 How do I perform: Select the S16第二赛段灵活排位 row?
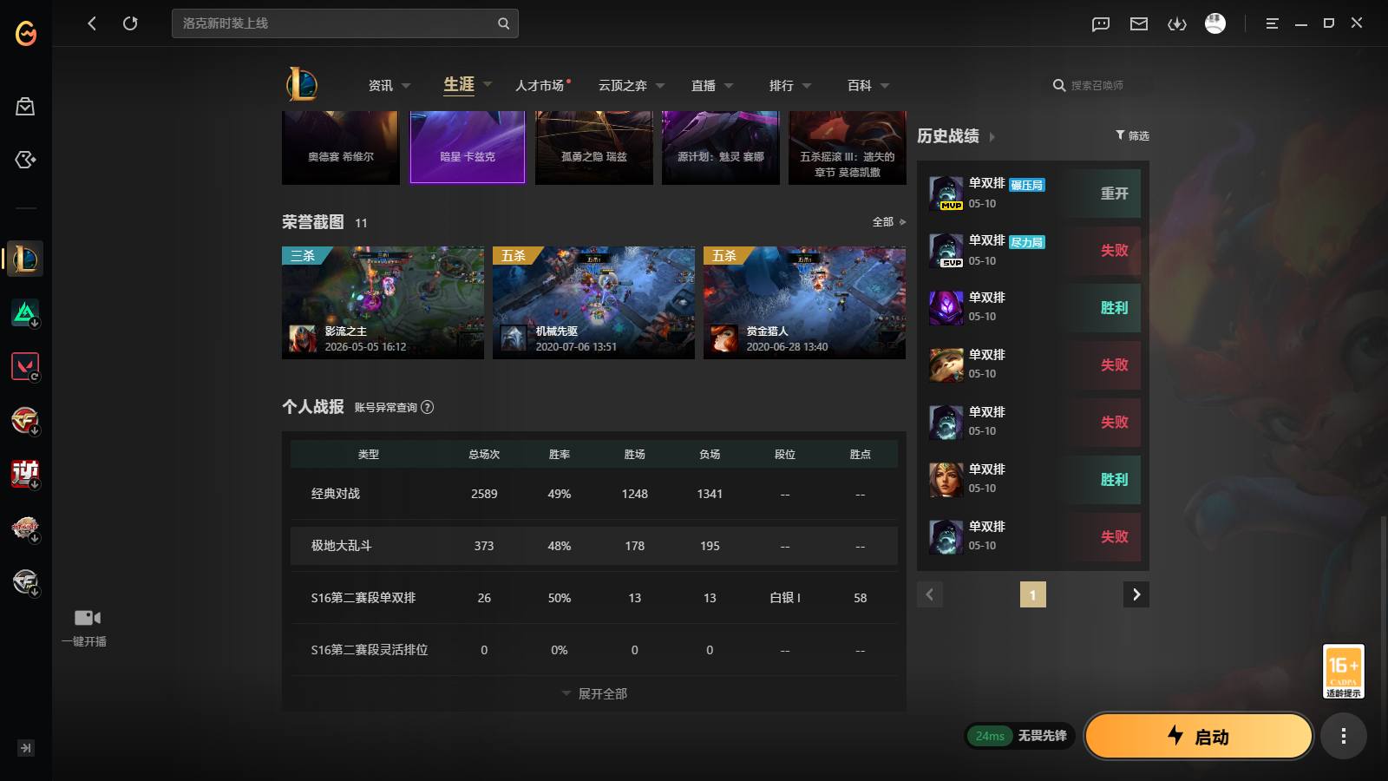point(594,650)
